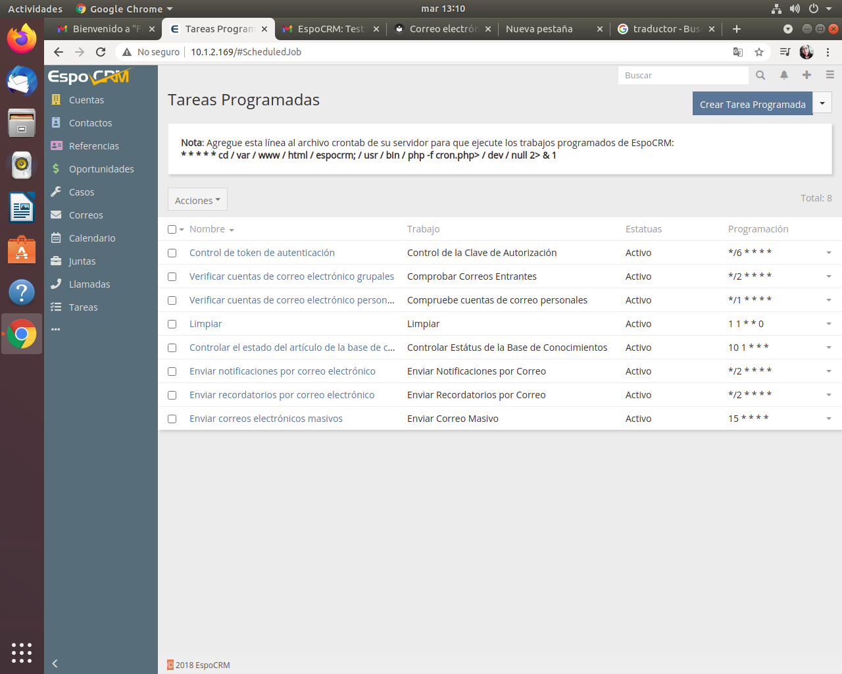Go to Oportunidades in the sidebar
Viewport: 842px width, 674px height.
coord(101,169)
